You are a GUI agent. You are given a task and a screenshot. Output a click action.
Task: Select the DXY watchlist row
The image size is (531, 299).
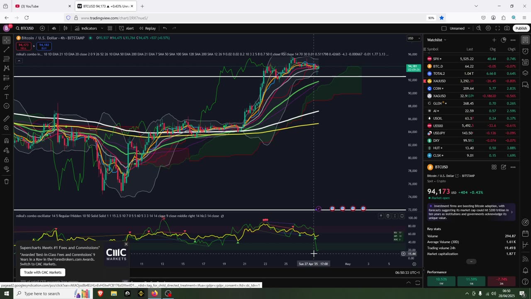tap(472, 140)
